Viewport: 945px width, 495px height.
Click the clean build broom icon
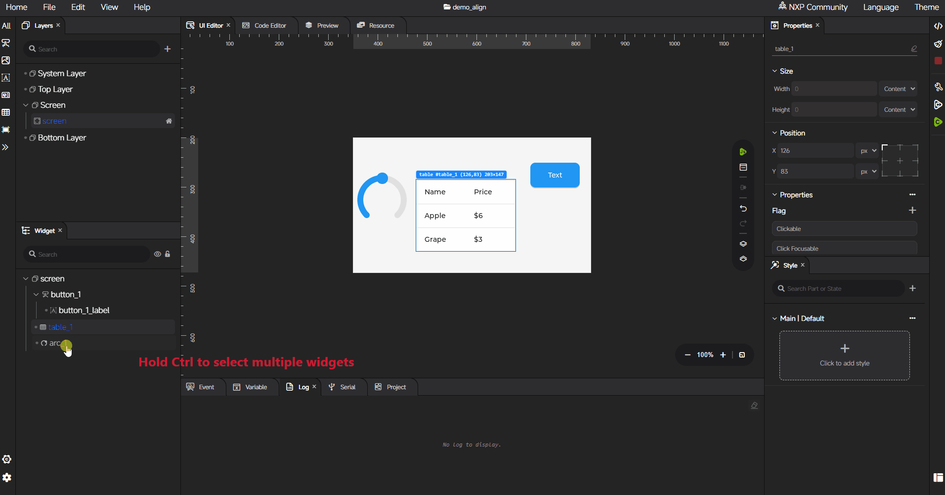pos(938,44)
